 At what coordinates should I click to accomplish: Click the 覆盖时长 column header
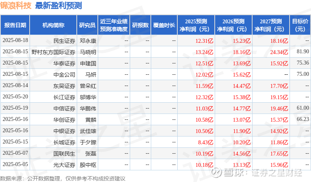(164, 25)
